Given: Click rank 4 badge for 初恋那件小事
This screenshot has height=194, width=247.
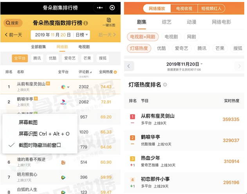Looking at the screenshot, I should 132,179.
